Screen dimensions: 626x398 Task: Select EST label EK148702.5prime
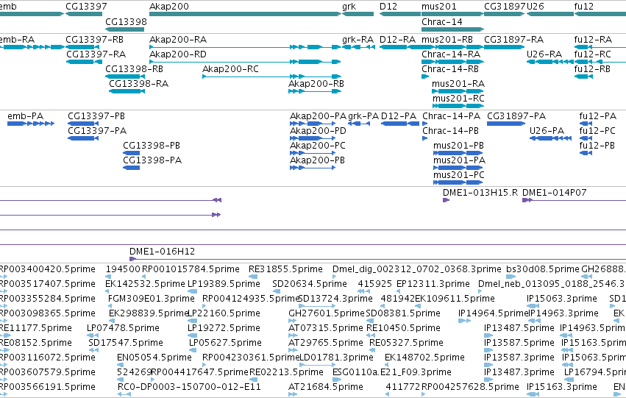[x=424, y=358]
